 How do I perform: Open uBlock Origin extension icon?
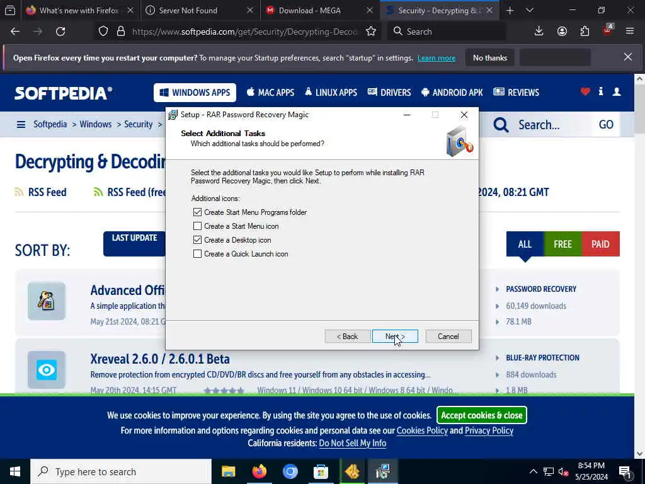[608, 30]
